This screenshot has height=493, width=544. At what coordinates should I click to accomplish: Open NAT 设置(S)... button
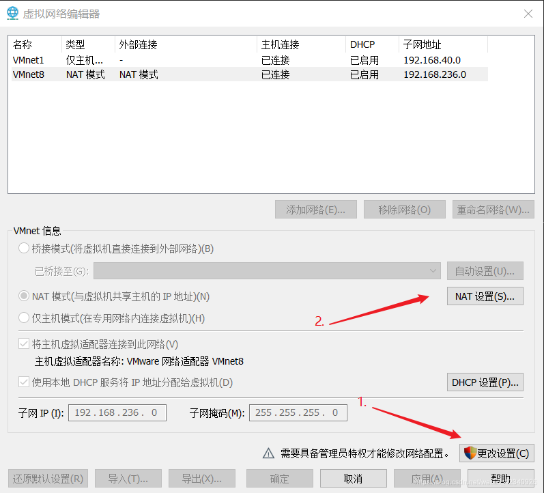point(485,296)
